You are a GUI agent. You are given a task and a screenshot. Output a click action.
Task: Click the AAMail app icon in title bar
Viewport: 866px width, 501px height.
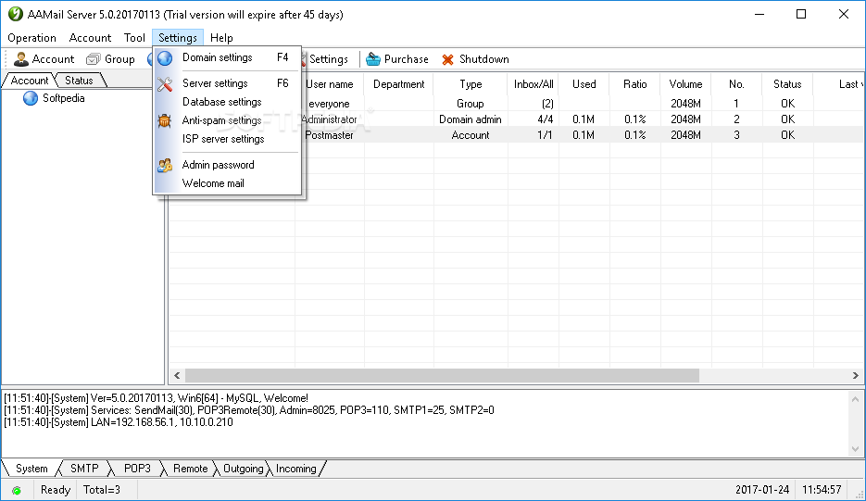click(x=15, y=15)
